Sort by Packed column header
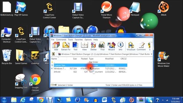This screenshot has width=183, height=103. coord(84,59)
